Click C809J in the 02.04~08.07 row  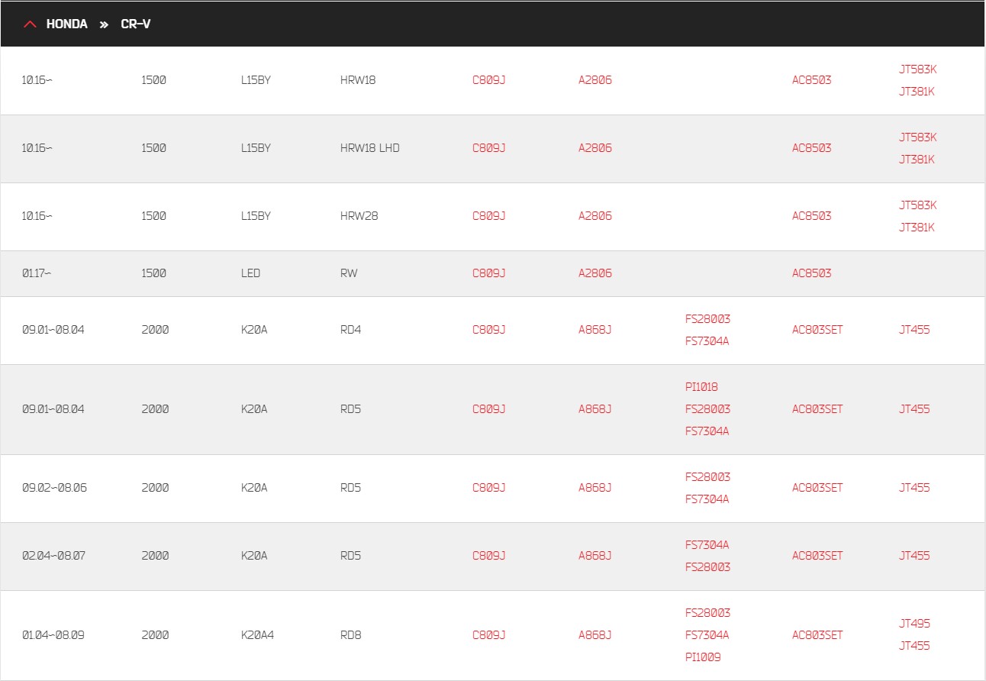tap(489, 556)
